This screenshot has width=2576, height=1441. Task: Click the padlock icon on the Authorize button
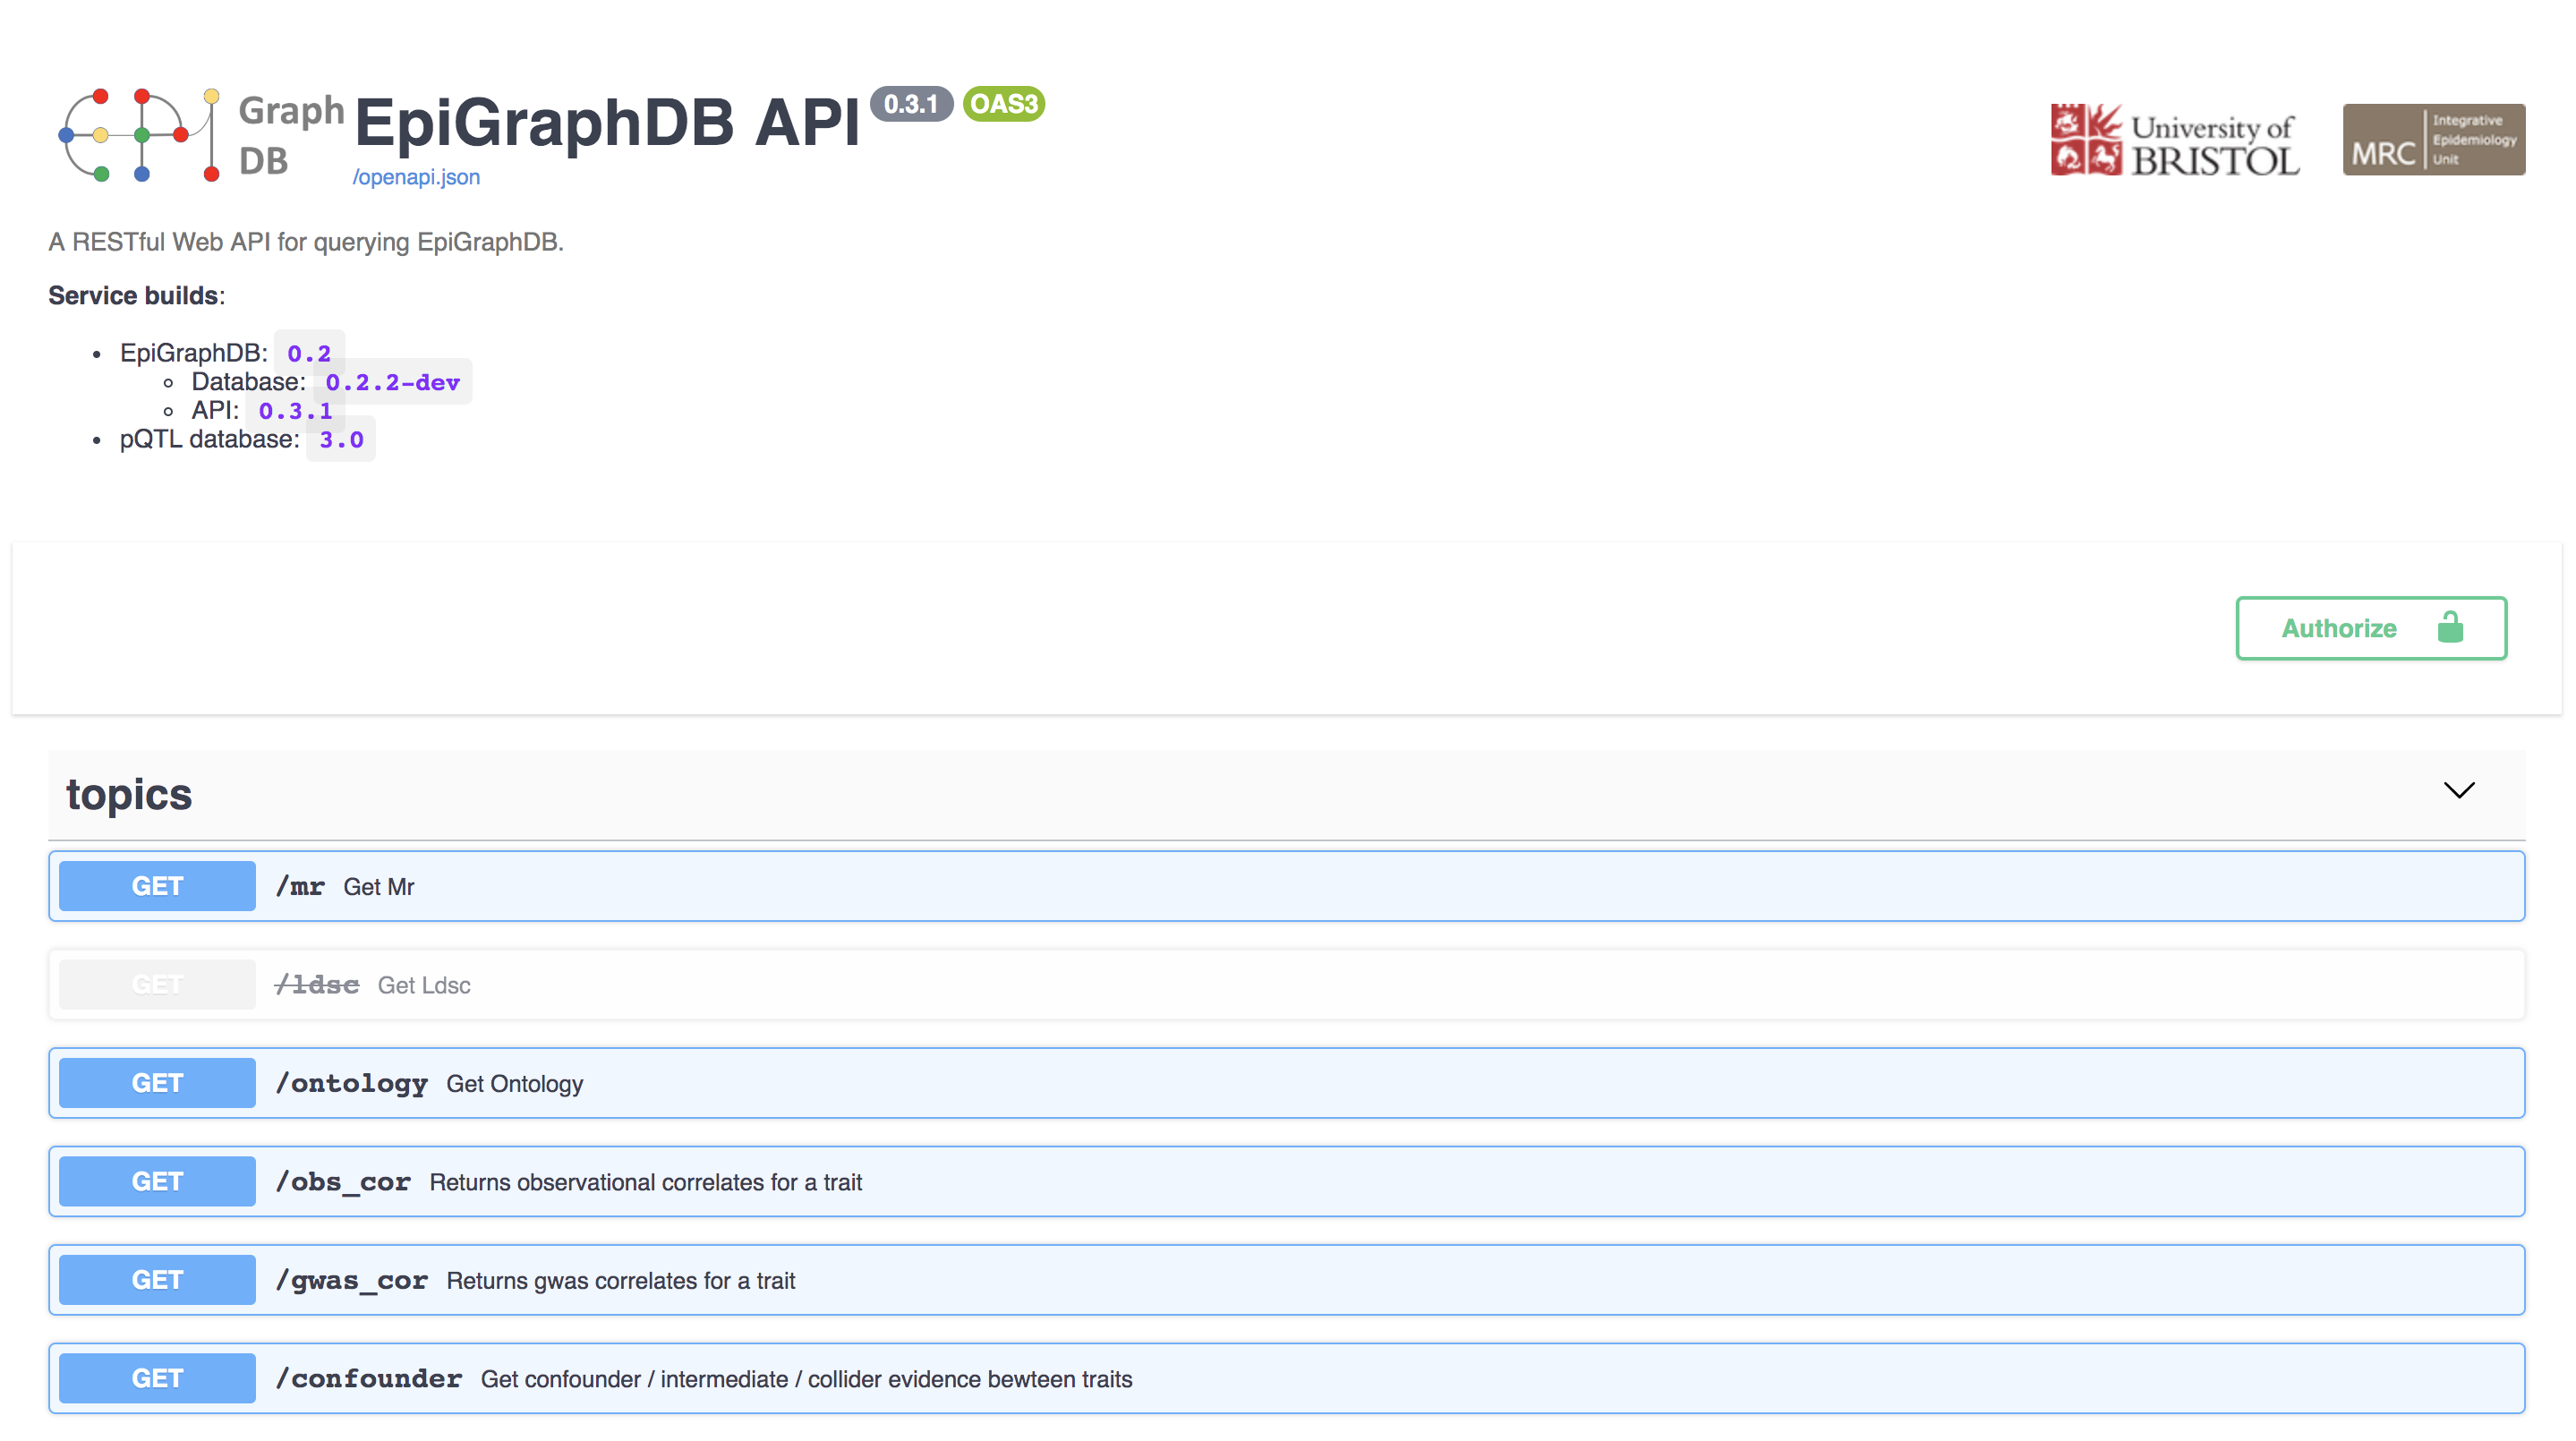pos(2449,628)
